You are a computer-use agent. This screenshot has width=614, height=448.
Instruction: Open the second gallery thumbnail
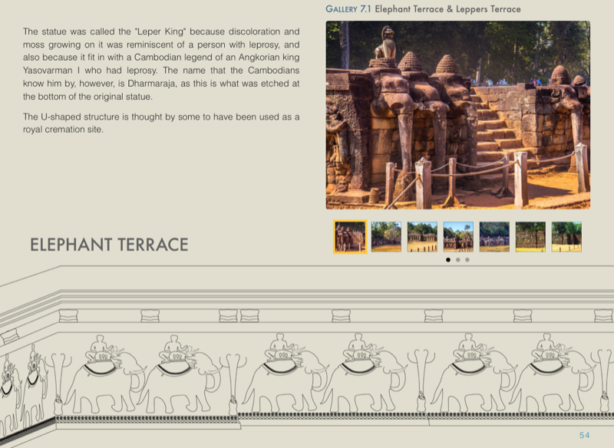pos(386,237)
